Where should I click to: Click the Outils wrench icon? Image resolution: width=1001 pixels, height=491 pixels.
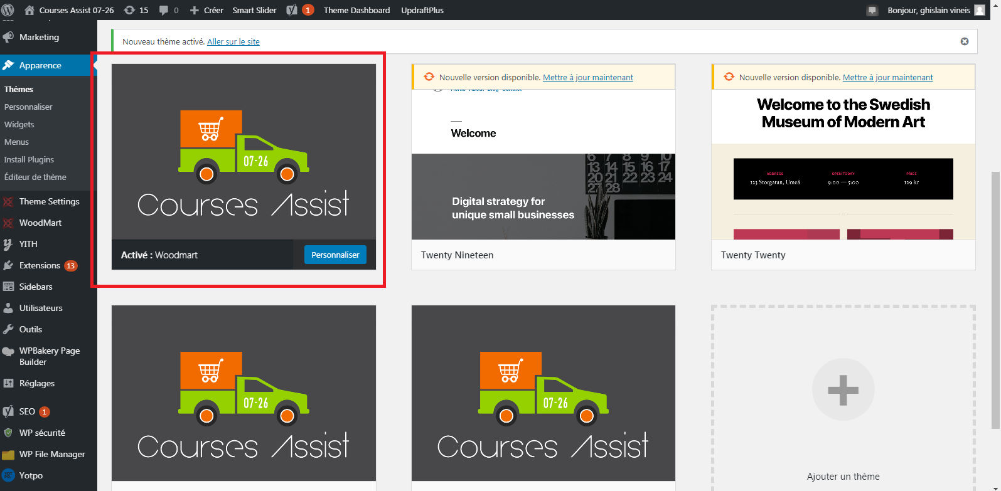[x=8, y=329]
